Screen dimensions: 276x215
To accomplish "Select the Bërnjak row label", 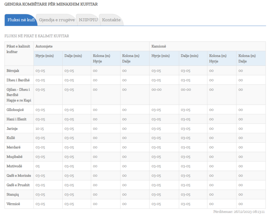I will (13, 71).
